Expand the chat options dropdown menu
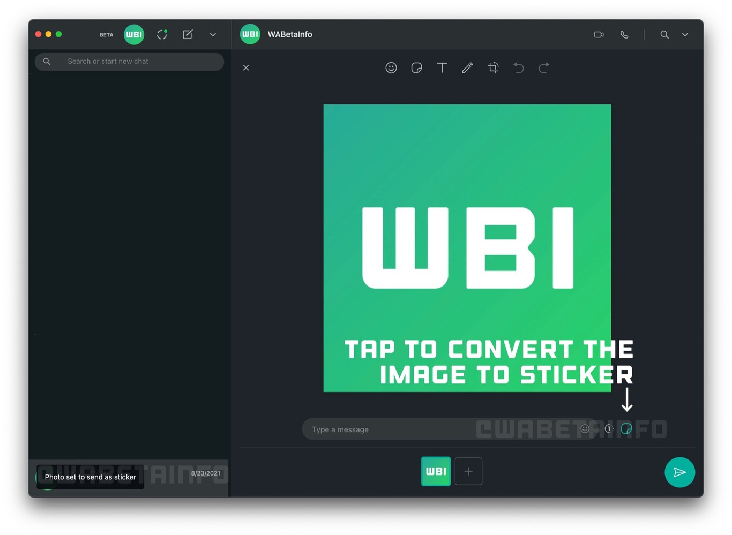 (x=685, y=34)
